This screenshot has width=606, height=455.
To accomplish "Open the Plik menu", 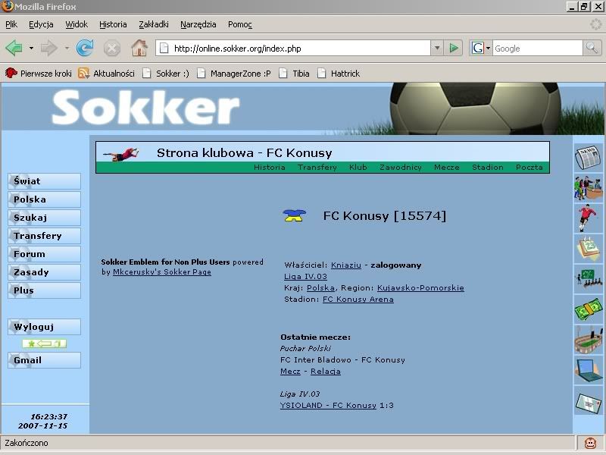I will [11, 24].
